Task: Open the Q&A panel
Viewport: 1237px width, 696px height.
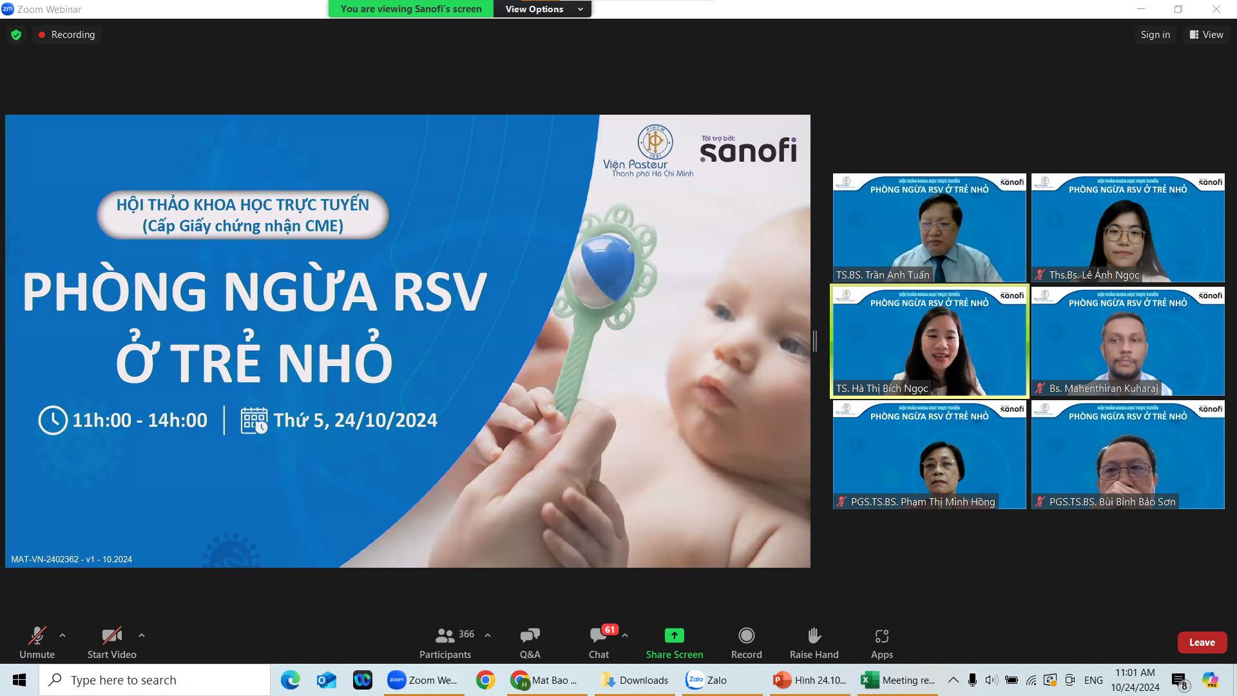Action: coord(530,641)
